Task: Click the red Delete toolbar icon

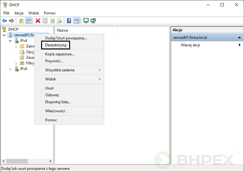Action: [x=38, y=21]
